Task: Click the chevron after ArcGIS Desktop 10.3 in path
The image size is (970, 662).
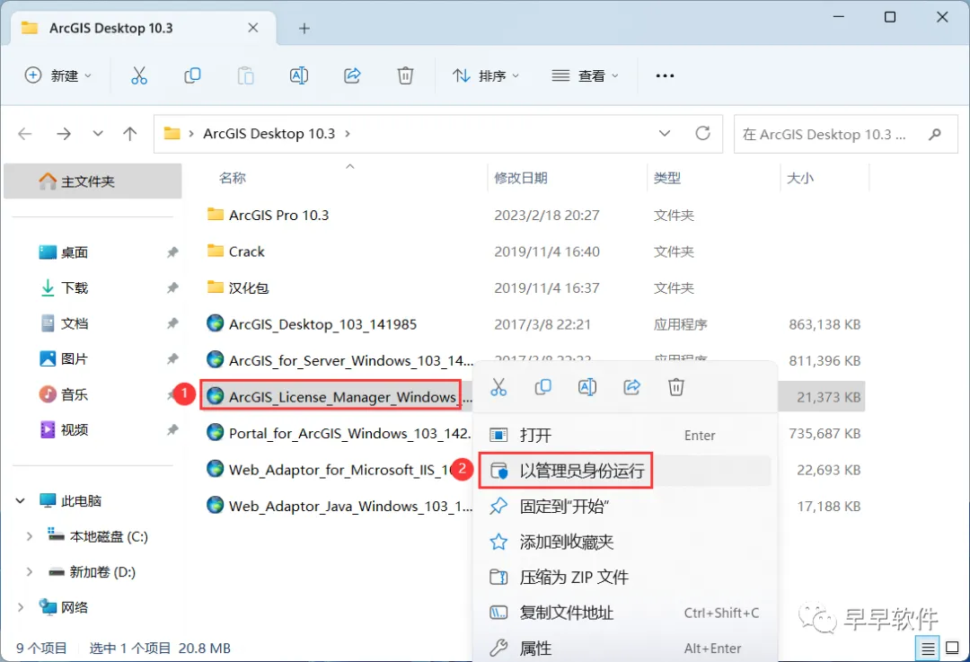Action: (347, 134)
